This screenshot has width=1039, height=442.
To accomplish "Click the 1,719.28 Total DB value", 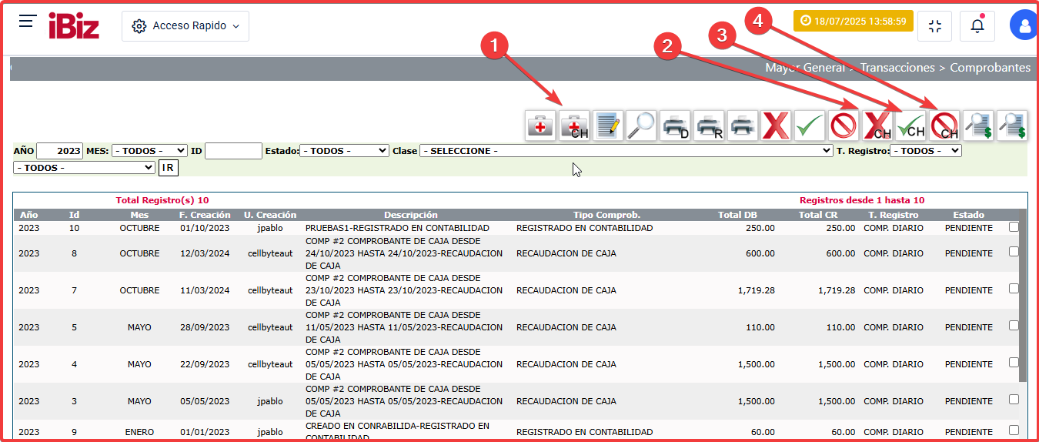I will 756,290.
